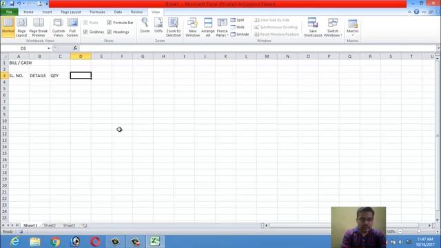Click the Insert Function fx icon

[x=75, y=48]
